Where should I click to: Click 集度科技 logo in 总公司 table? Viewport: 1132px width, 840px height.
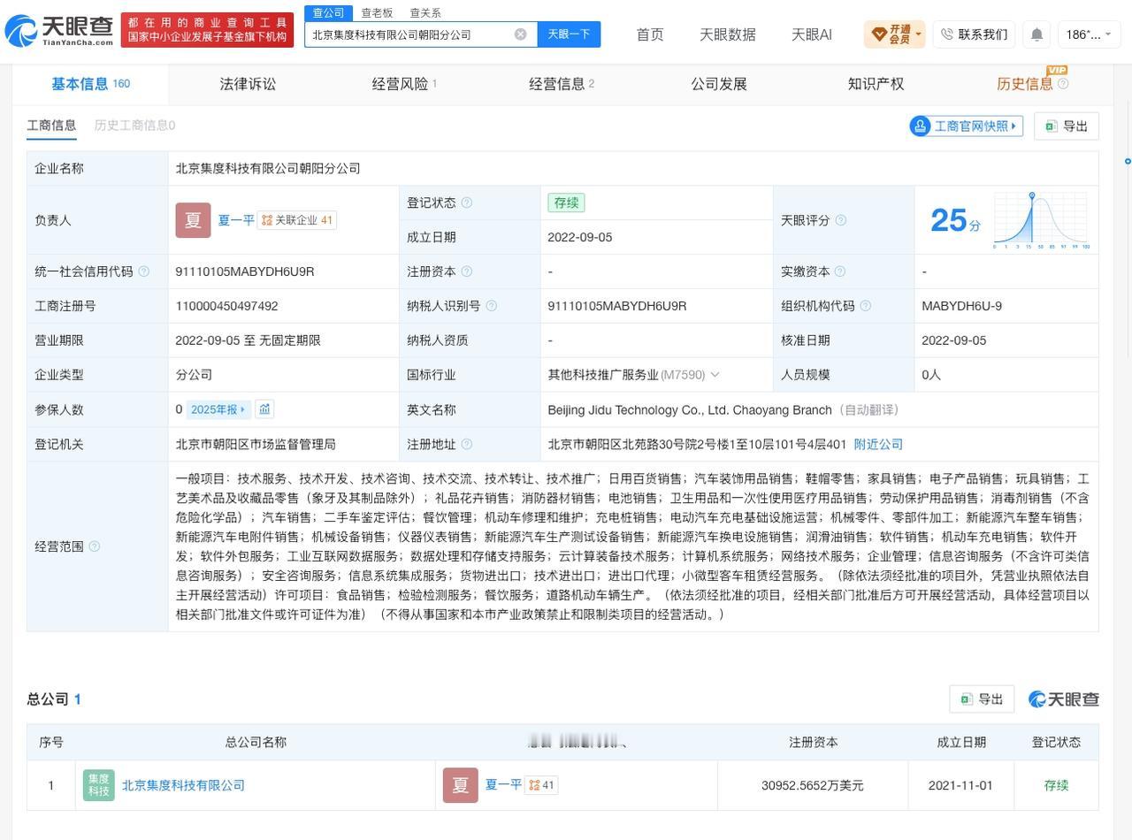pos(99,785)
